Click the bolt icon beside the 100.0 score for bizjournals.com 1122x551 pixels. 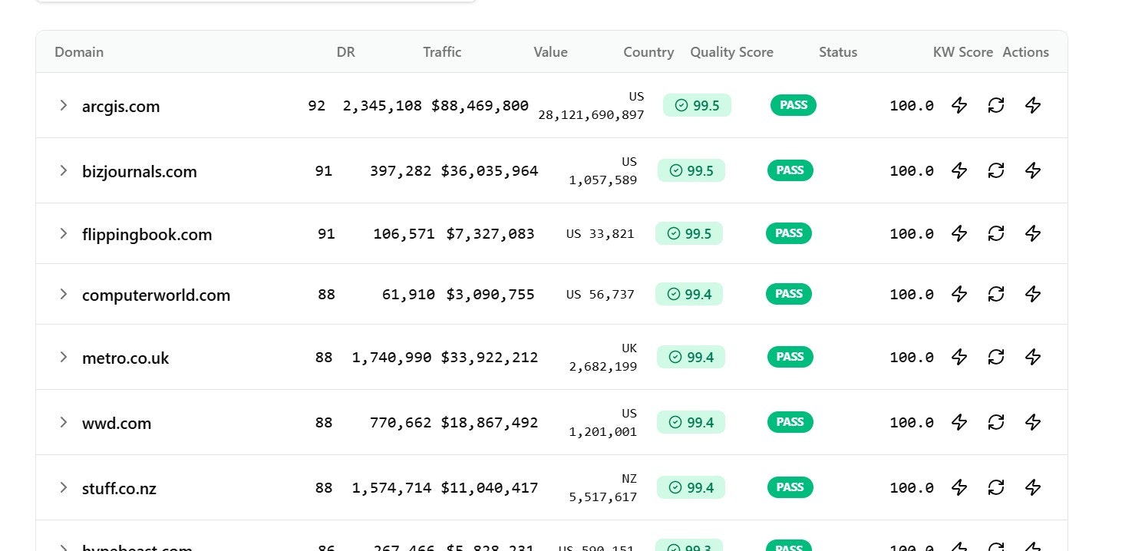[x=959, y=170]
